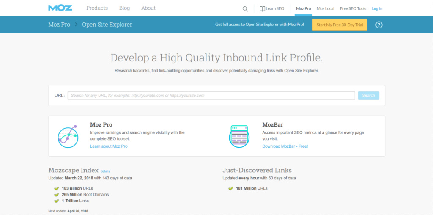Viewport: 433px width, 215px height.
Task: Go to the Blog menu item
Action: click(124, 8)
